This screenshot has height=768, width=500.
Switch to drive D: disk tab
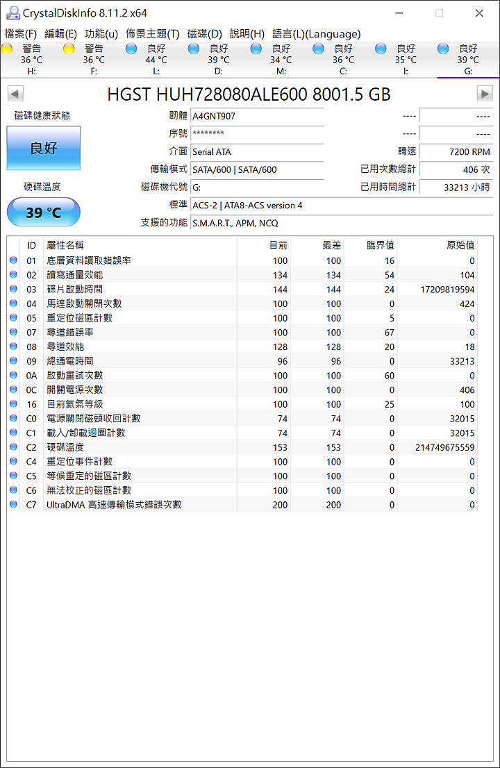(x=219, y=60)
